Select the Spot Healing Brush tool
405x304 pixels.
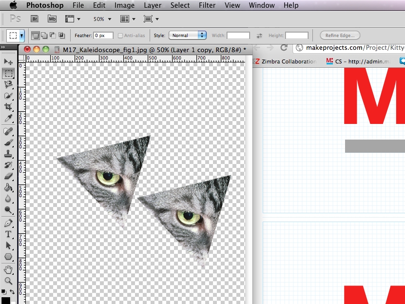(x=8, y=131)
